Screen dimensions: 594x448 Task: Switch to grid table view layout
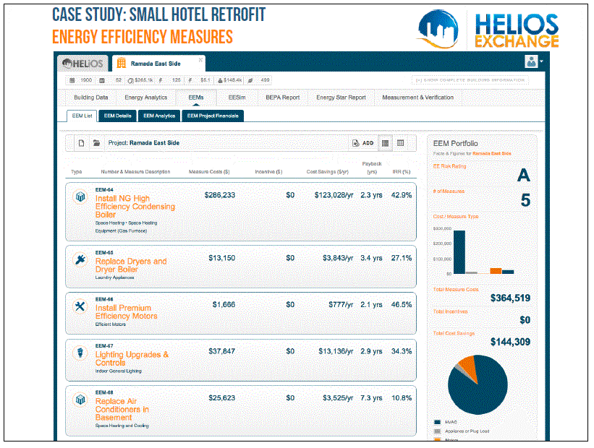pos(400,143)
